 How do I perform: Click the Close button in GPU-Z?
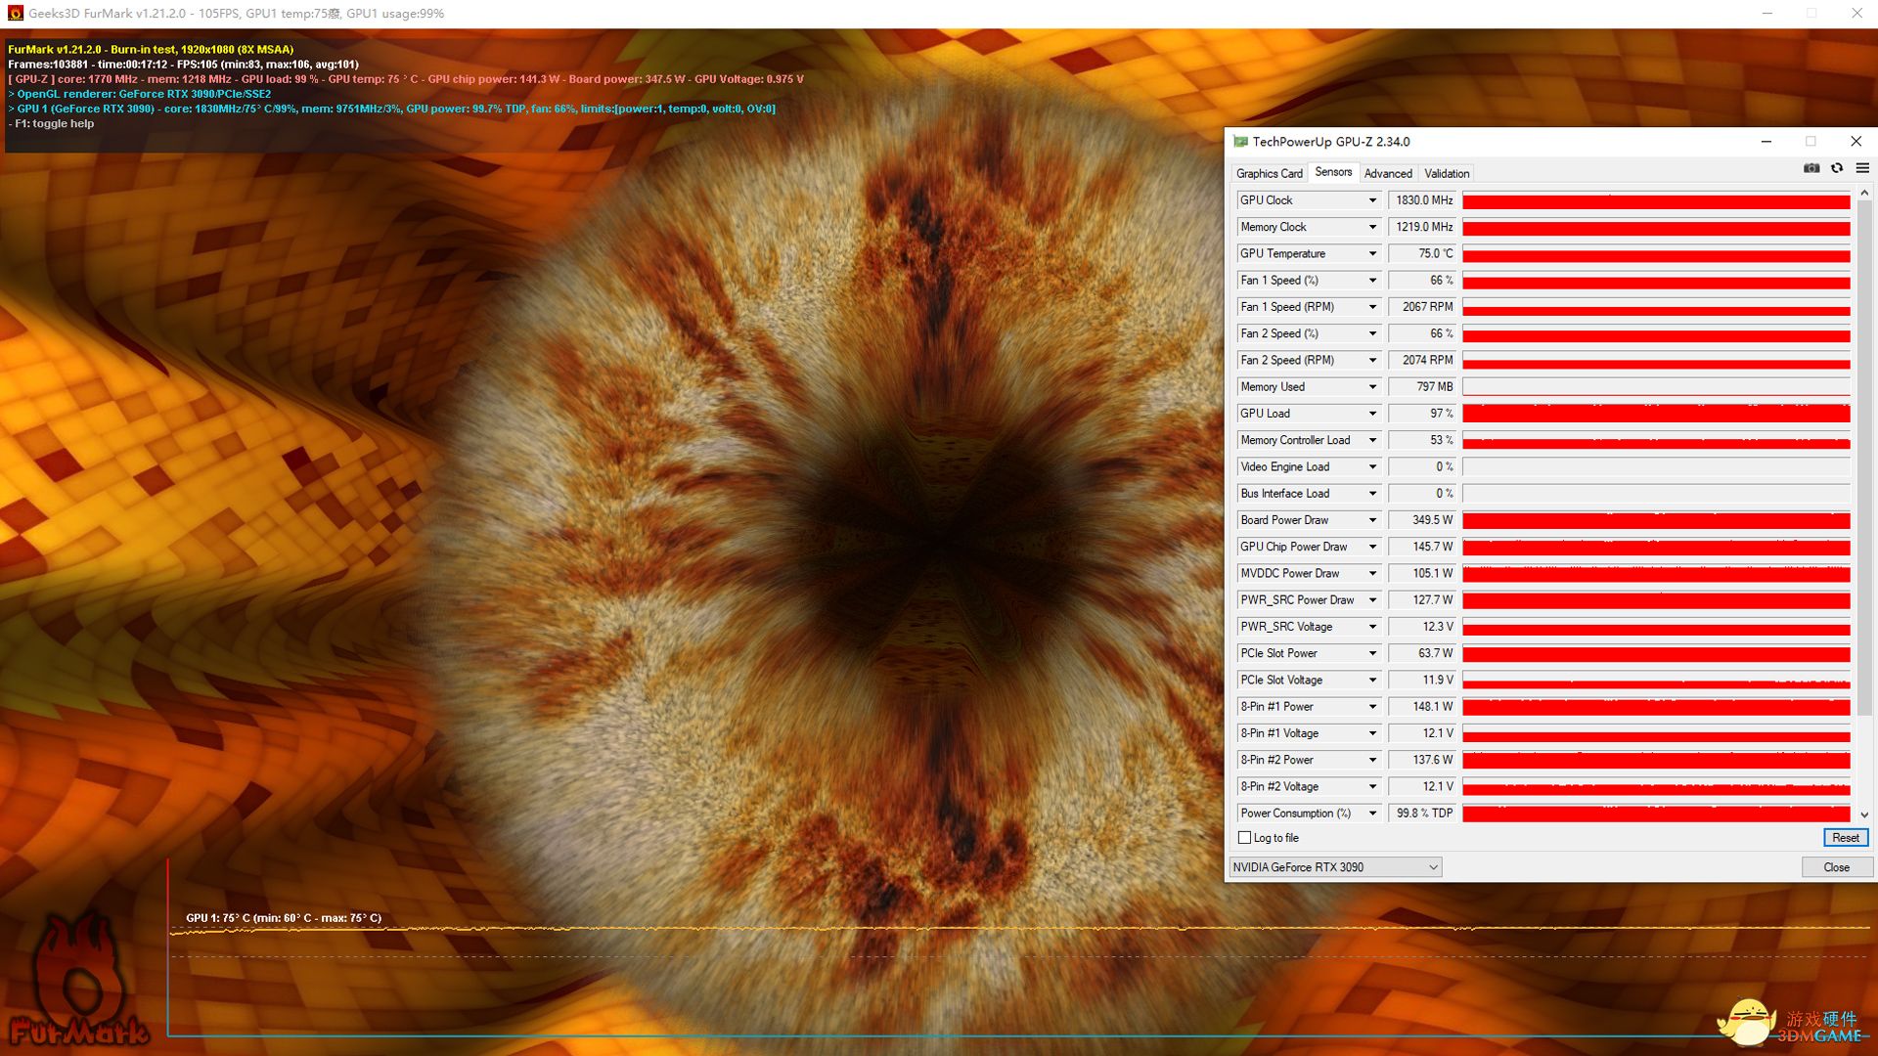click(1837, 867)
